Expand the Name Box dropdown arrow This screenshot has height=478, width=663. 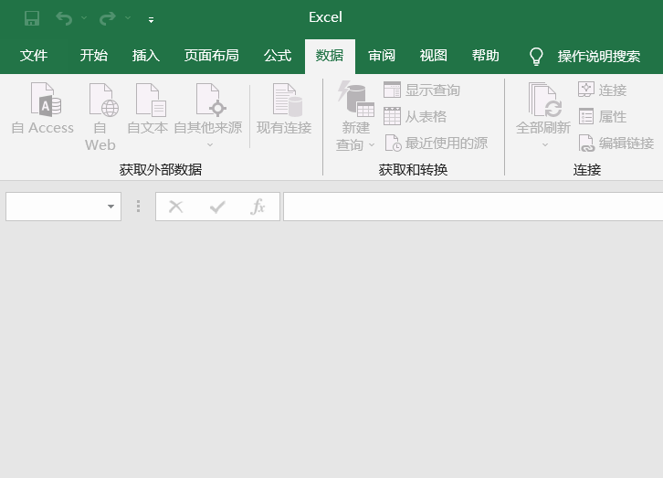pyautogui.click(x=111, y=207)
